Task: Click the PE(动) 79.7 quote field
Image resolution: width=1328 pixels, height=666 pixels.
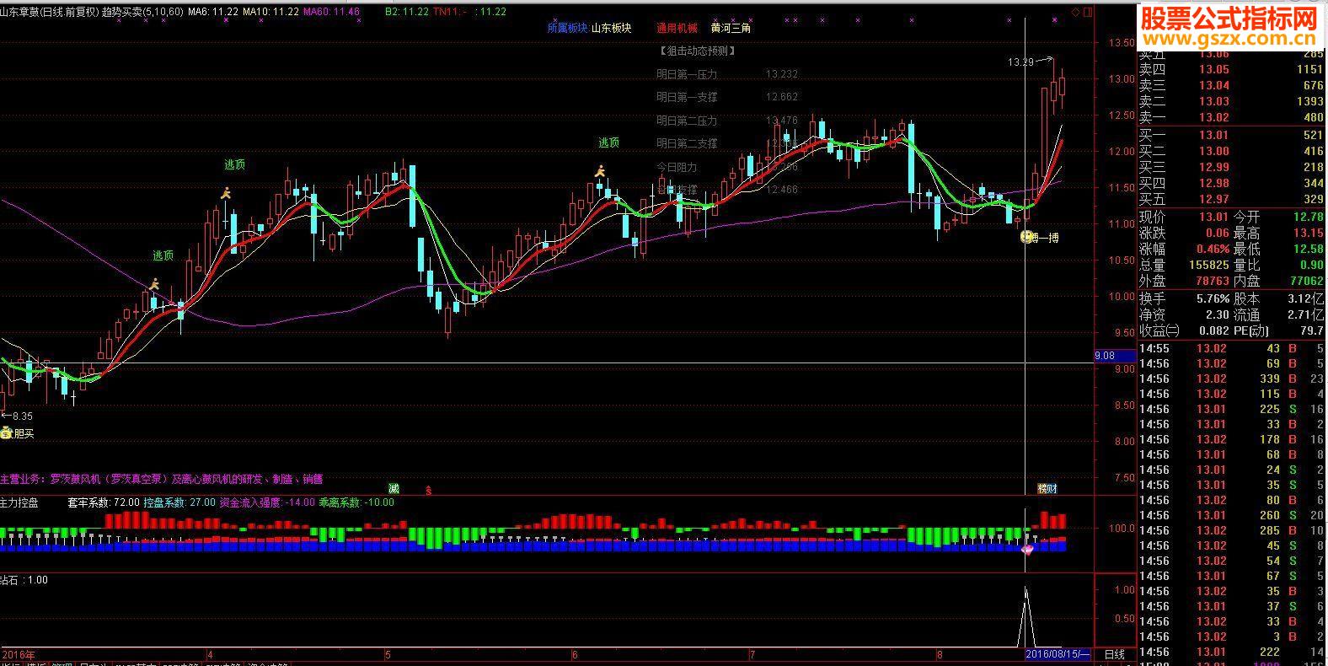Action: [x=1279, y=330]
